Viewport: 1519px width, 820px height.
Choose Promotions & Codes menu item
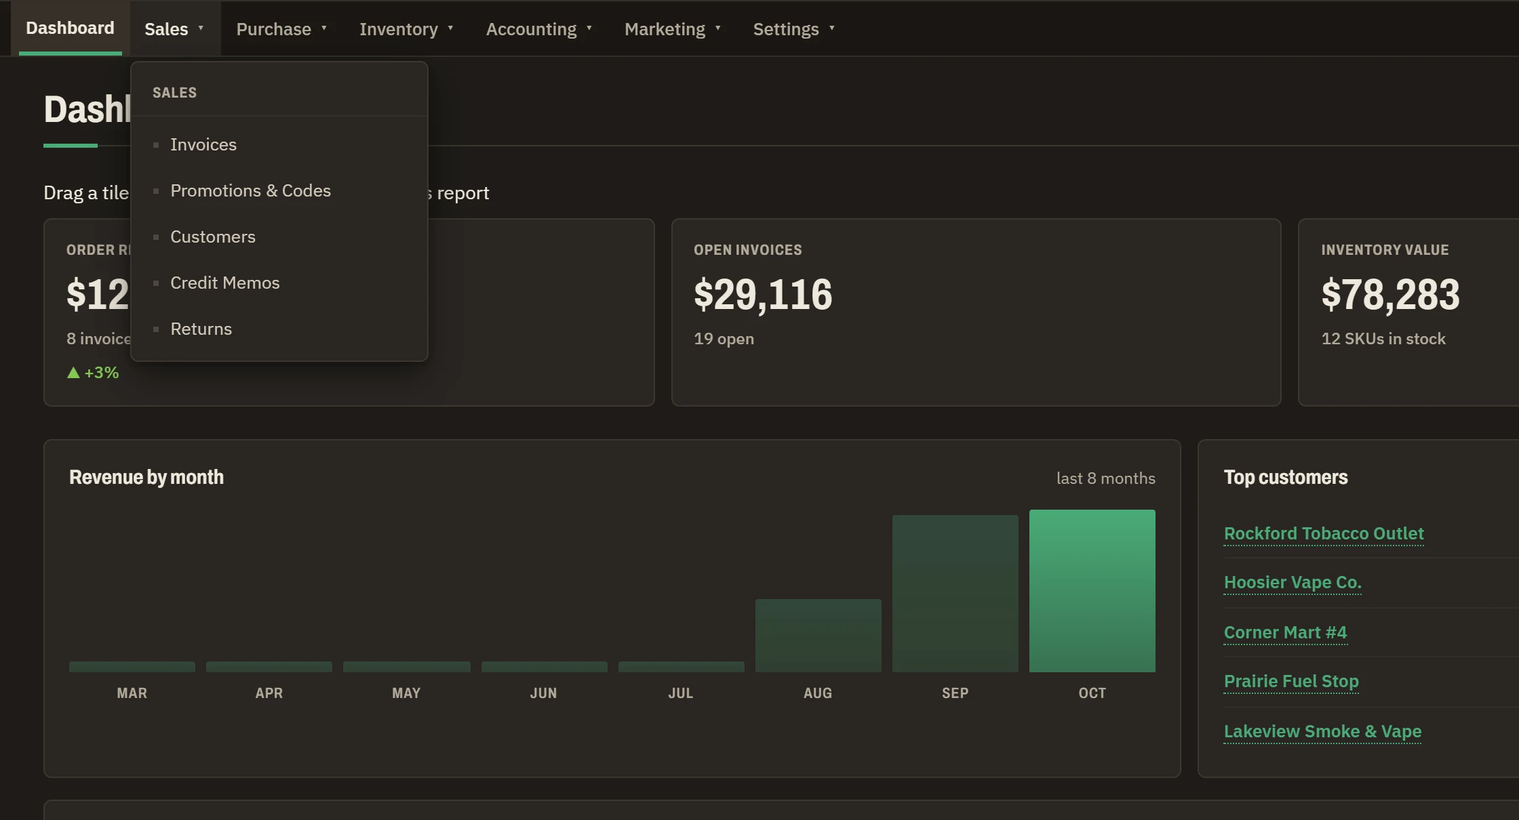pos(279,190)
